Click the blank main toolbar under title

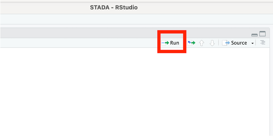click(136, 19)
